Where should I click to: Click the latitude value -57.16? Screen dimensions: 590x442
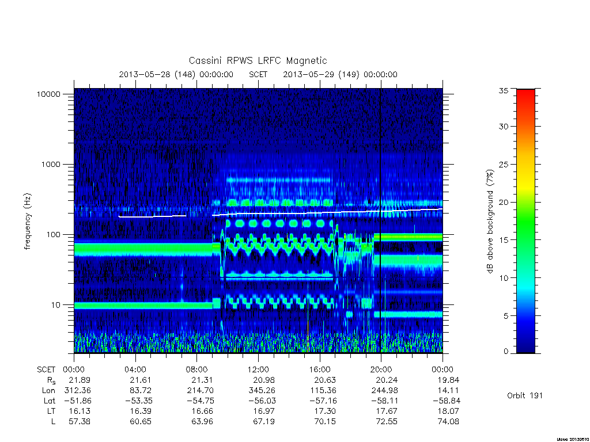coord(323,401)
